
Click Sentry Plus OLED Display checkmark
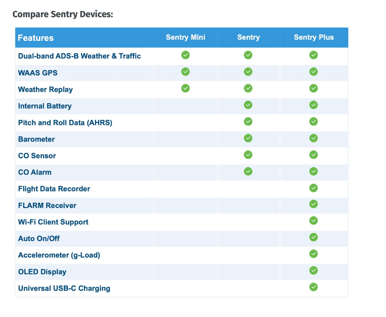click(313, 271)
